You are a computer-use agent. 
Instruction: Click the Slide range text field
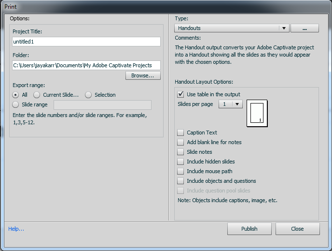pos(102,105)
